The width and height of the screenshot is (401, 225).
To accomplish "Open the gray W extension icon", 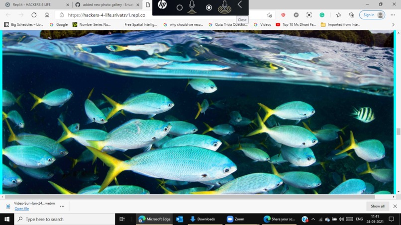I will (296, 15).
